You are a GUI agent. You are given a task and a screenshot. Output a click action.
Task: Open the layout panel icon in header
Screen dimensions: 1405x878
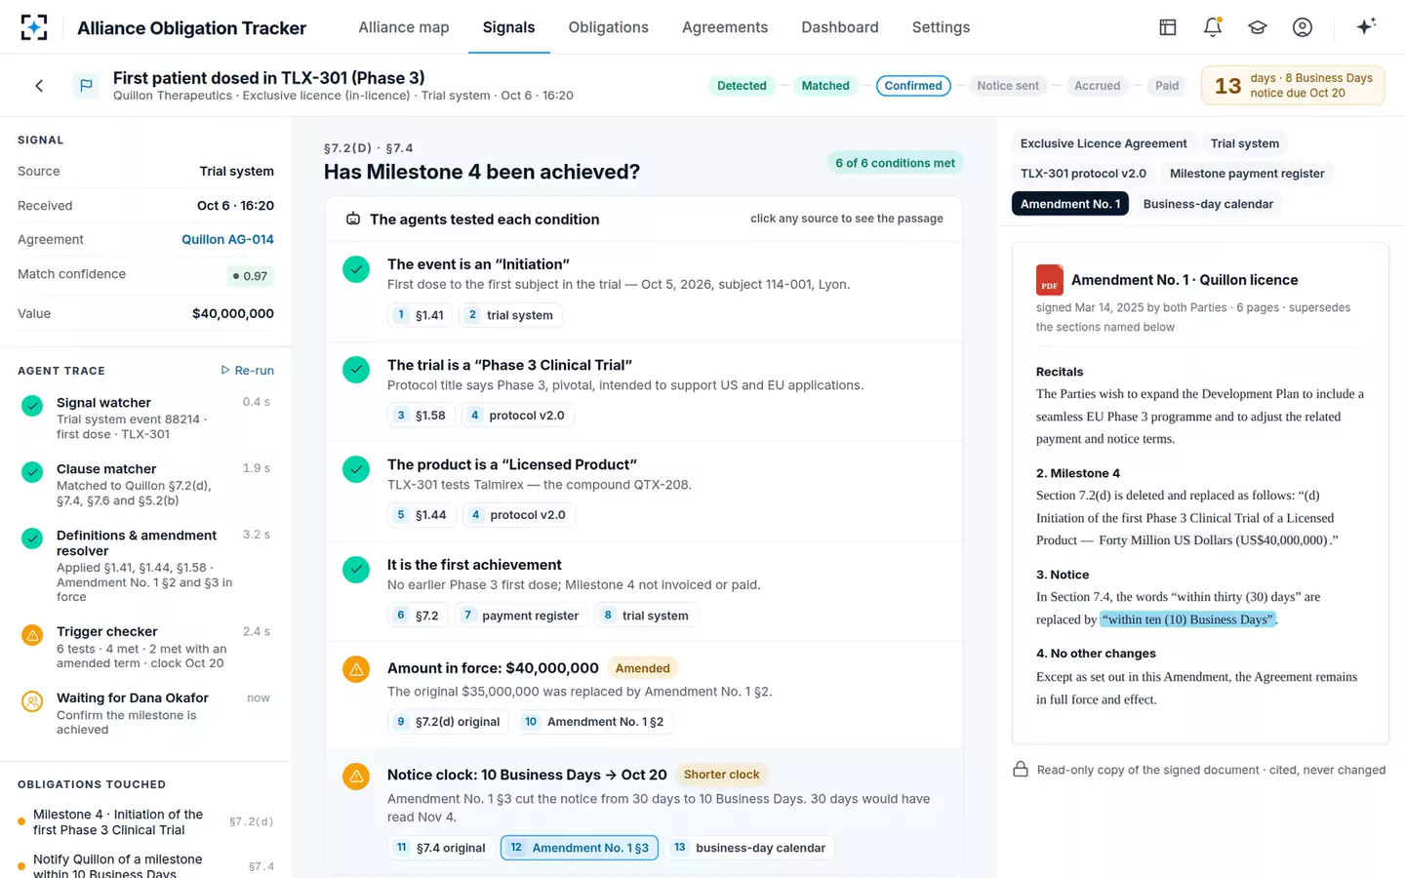[1168, 27]
